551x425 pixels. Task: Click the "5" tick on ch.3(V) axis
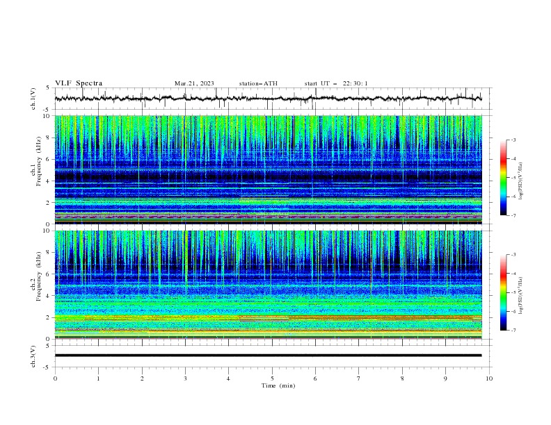point(48,346)
